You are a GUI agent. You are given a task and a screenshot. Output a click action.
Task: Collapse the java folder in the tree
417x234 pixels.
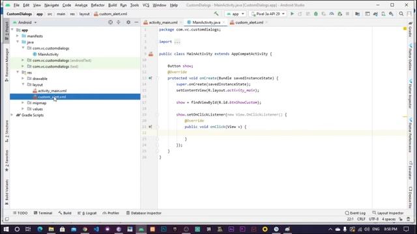click(x=18, y=42)
